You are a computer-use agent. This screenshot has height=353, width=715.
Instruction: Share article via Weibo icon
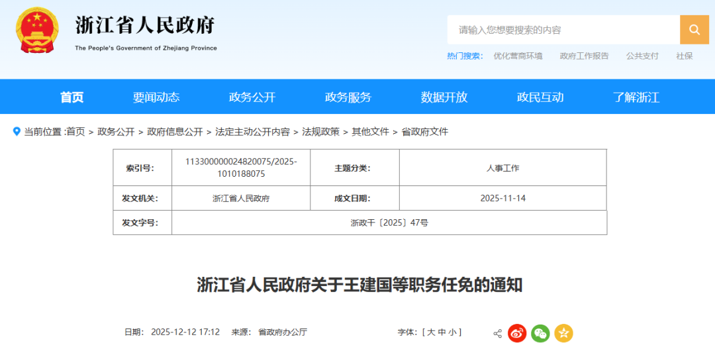[x=517, y=333]
